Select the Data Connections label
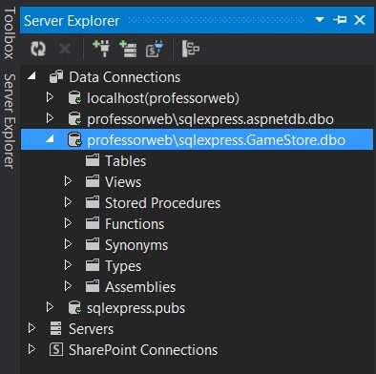Viewport: 376px width, 374px height. click(125, 77)
